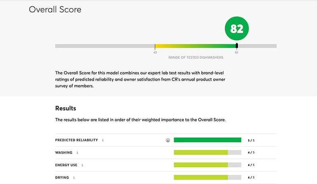This screenshot has width=317, height=184.
Task: Show info tooltip for Energy Use
Action: point(82,165)
